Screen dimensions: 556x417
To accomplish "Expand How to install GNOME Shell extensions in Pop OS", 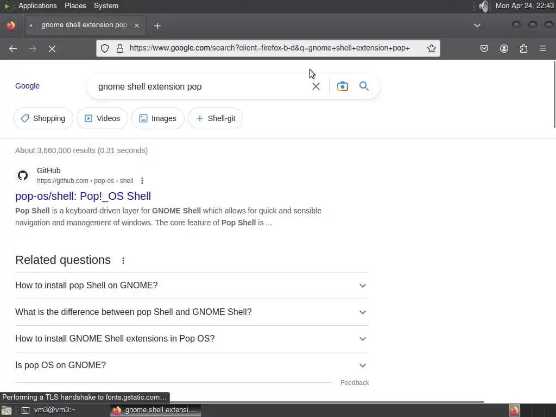I will (x=192, y=339).
